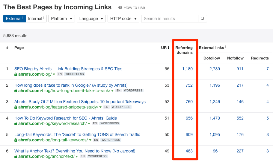Click the info icon beside the page title
This screenshot has width=273, height=162.
pos(113,5)
